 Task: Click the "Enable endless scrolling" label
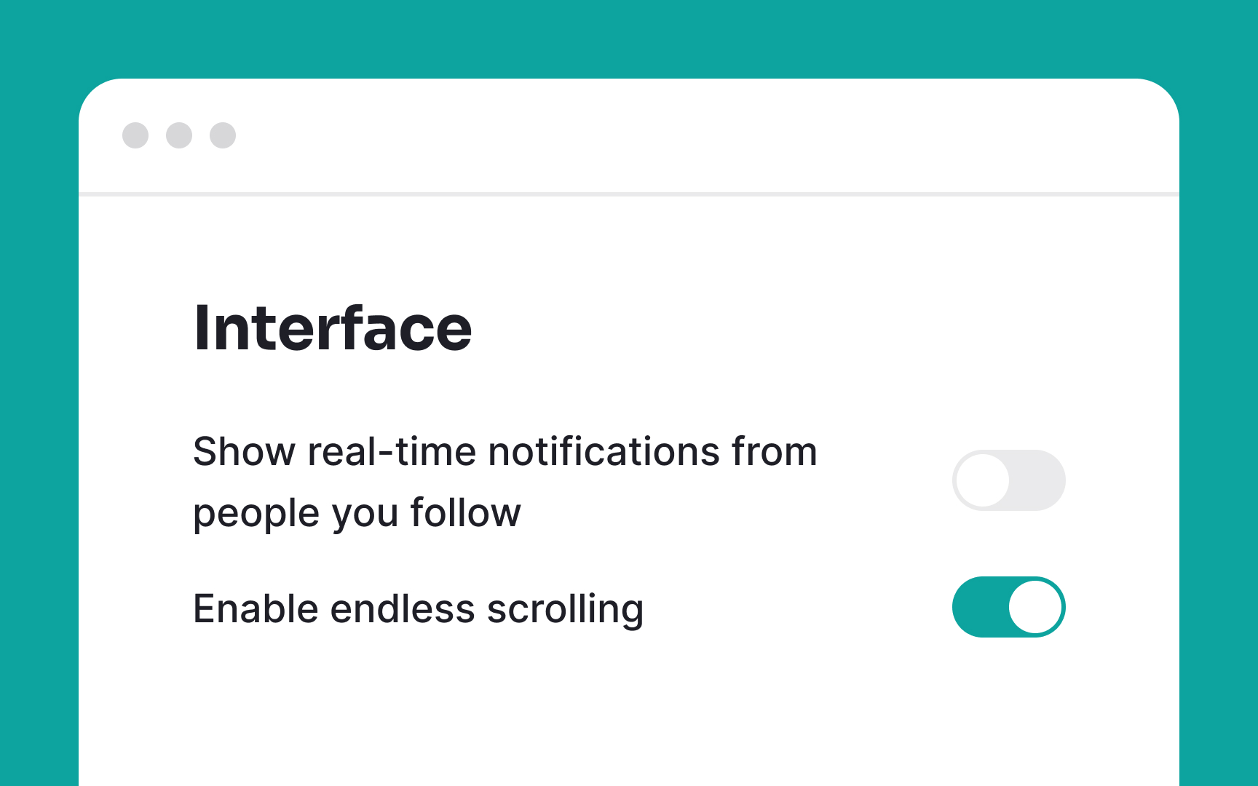[x=419, y=609]
